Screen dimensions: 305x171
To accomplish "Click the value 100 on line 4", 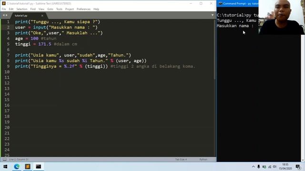I will click(x=34, y=38).
